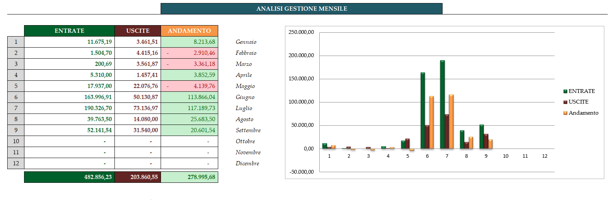
Task: Click the 250.000,00 vertical axis label
Action: (301, 32)
